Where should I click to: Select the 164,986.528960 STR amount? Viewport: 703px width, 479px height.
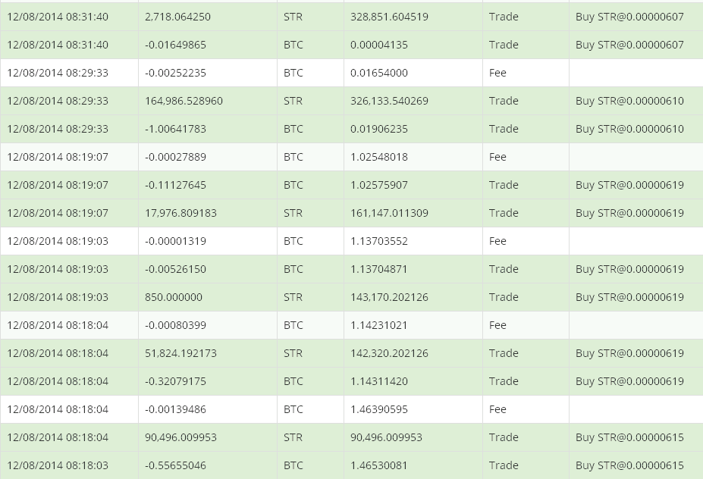click(x=184, y=101)
